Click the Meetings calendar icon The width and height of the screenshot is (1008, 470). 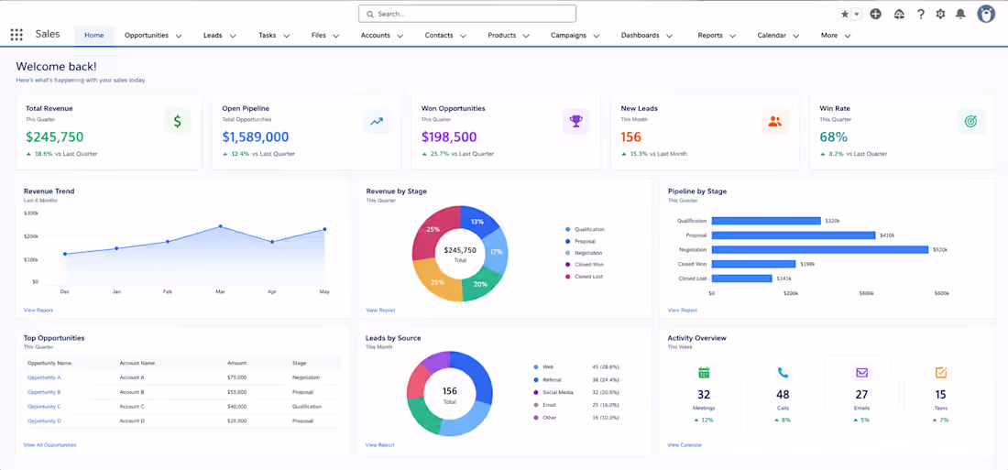[x=704, y=372]
